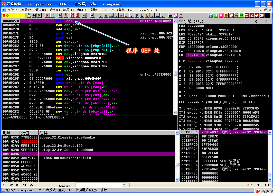
Task: Click the red question mark help icon
Action: coord(181,15)
